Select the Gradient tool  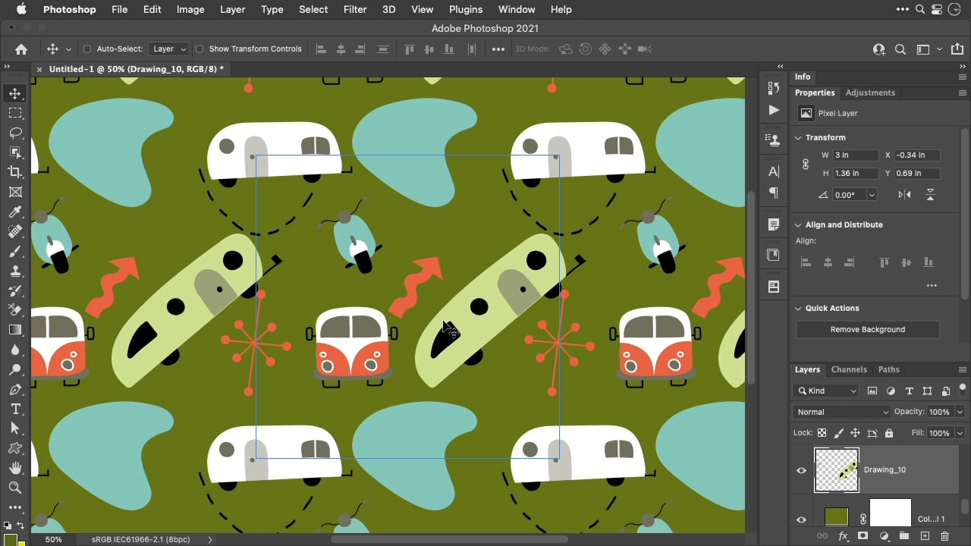15,330
